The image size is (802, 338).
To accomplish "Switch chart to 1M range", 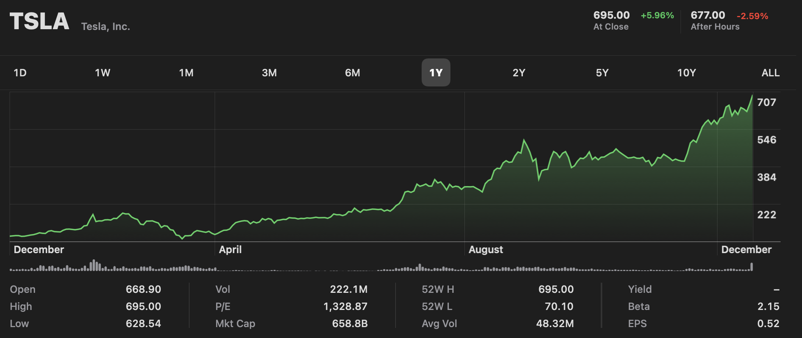I will [x=186, y=73].
